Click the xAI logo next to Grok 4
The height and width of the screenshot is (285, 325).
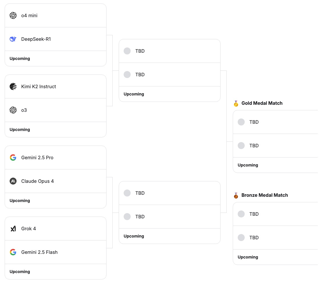click(x=13, y=229)
